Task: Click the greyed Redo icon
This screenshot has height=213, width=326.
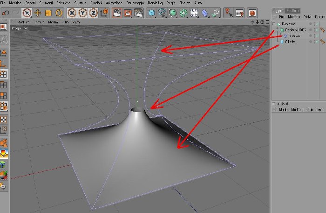Action: click(x=16, y=13)
